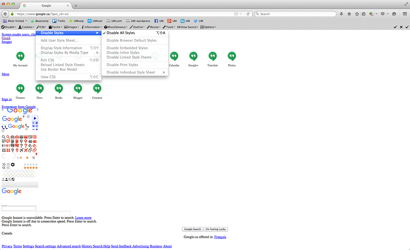Bookmark this page with the star icon
The image size is (410, 250).
tap(357, 14)
